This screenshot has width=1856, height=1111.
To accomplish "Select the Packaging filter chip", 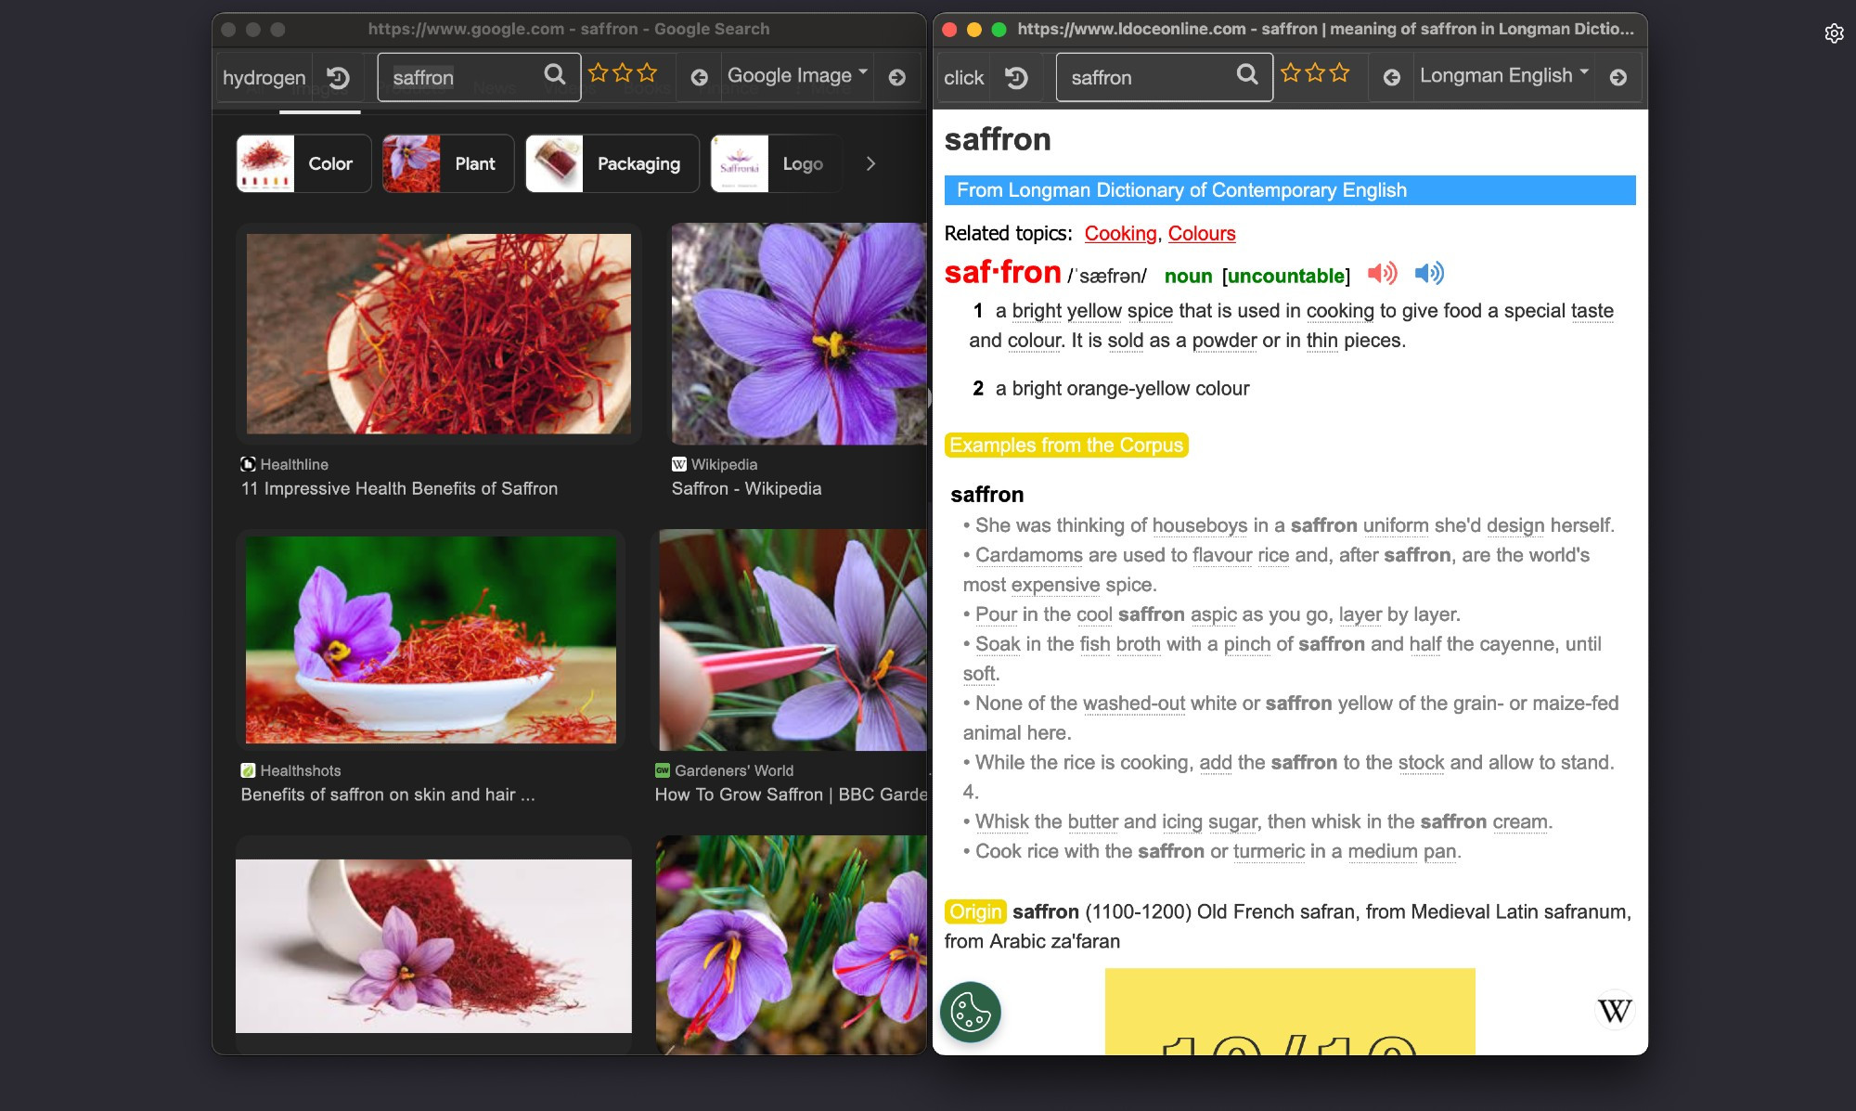I will coord(612,163).
